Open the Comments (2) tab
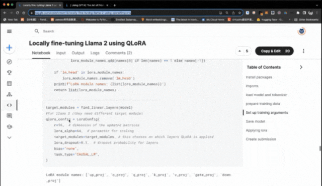 pyautogui.click(x=119, y=53)
